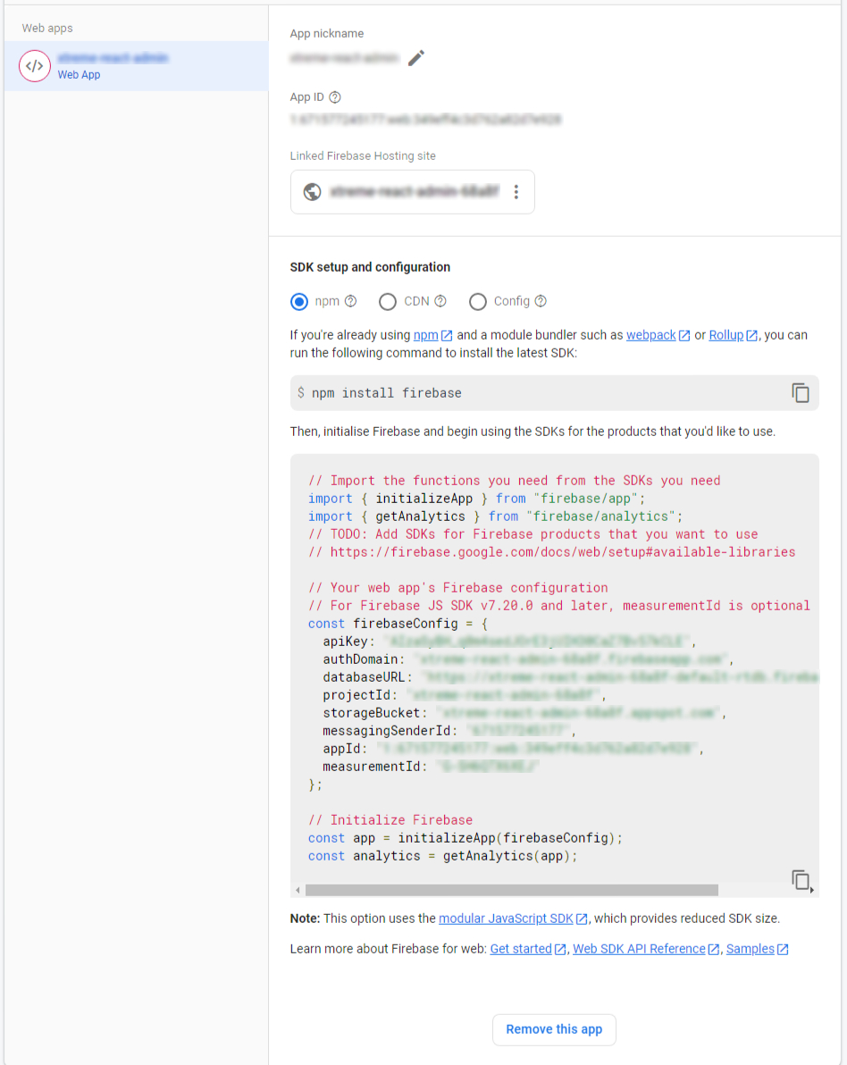Image resolution: width=847 pixels, height=1065 pixels.
Task: Open the modular JavaScript SDK link
Action: (x=506, y=918)
